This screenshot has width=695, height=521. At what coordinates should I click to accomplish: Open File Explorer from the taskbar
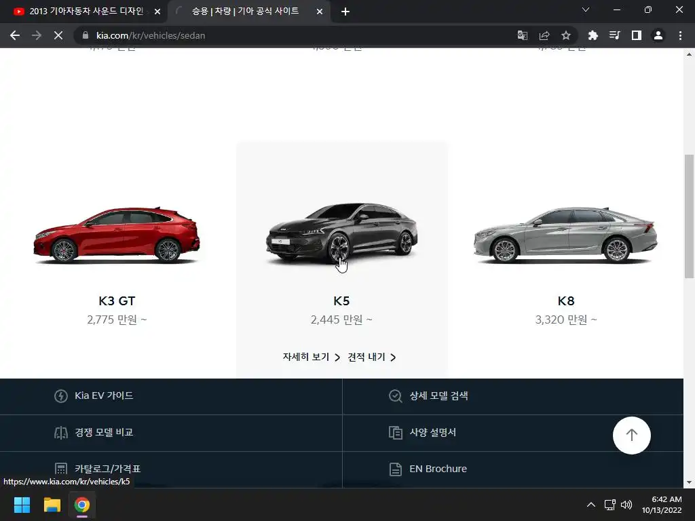click(x=52, y=505)
